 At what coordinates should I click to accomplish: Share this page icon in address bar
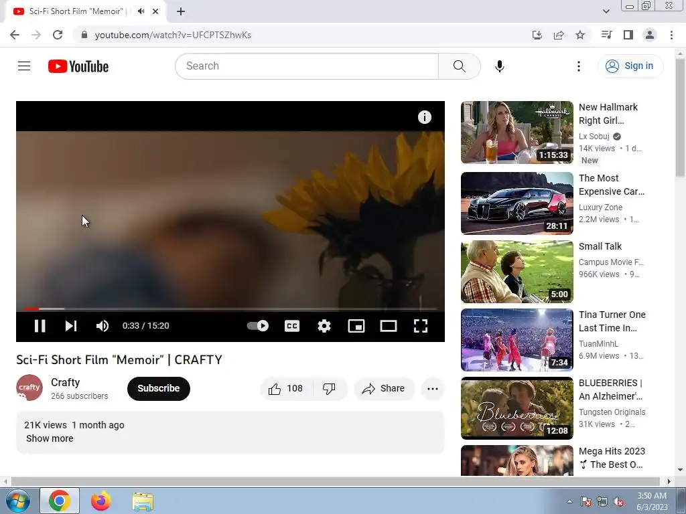pyautogui.click(x=558, y=35)
